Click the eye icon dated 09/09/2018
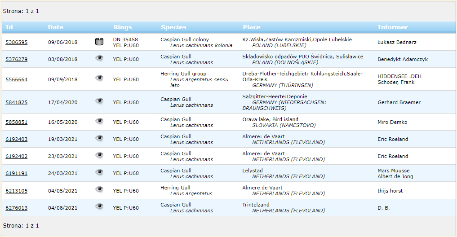The width and height of the screenshot is (457, 237). pyautogui.click(x=99, y=78)
